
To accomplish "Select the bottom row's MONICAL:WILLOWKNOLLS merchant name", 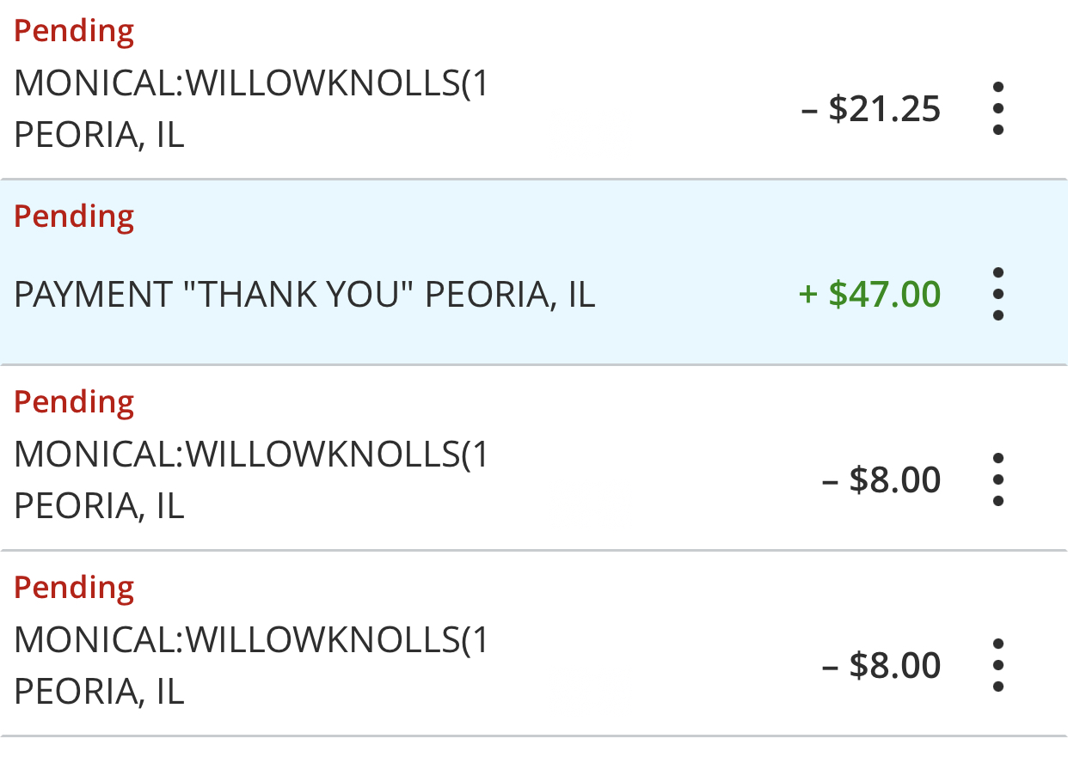I will pyautogui.click(x=251, y=640).
